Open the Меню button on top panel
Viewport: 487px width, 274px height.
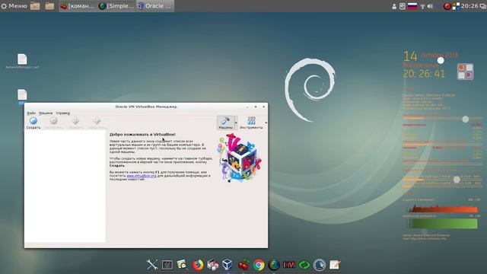point(14,6)
